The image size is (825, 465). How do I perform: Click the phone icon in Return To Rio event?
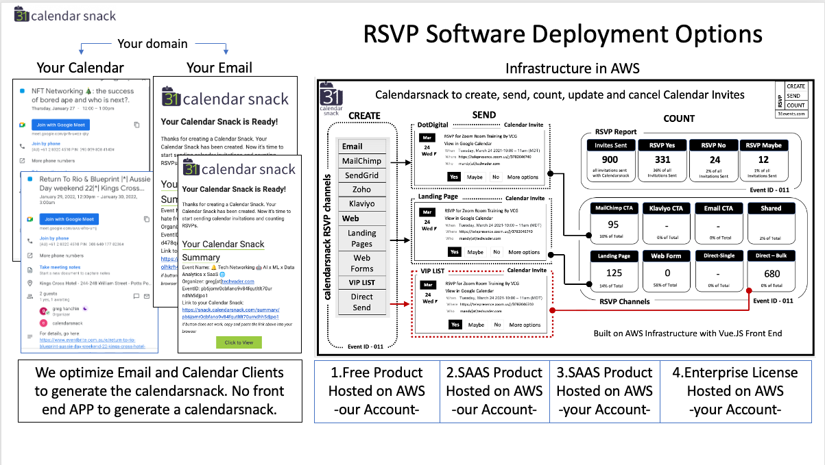(x=29, y=240)
